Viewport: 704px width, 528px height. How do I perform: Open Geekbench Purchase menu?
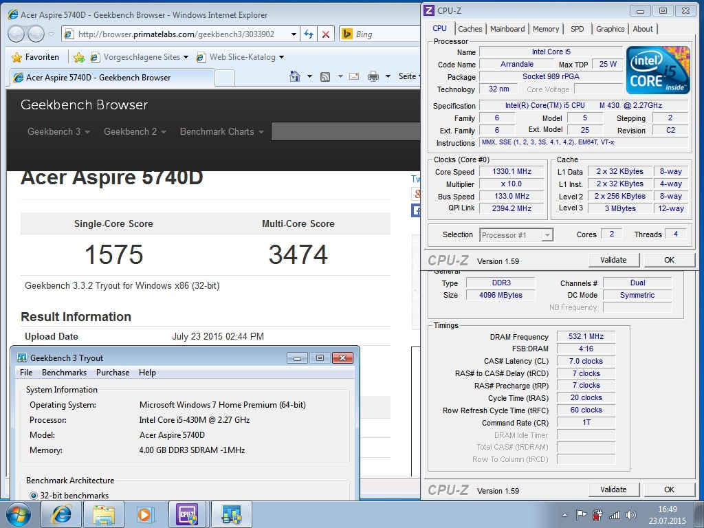113,373
